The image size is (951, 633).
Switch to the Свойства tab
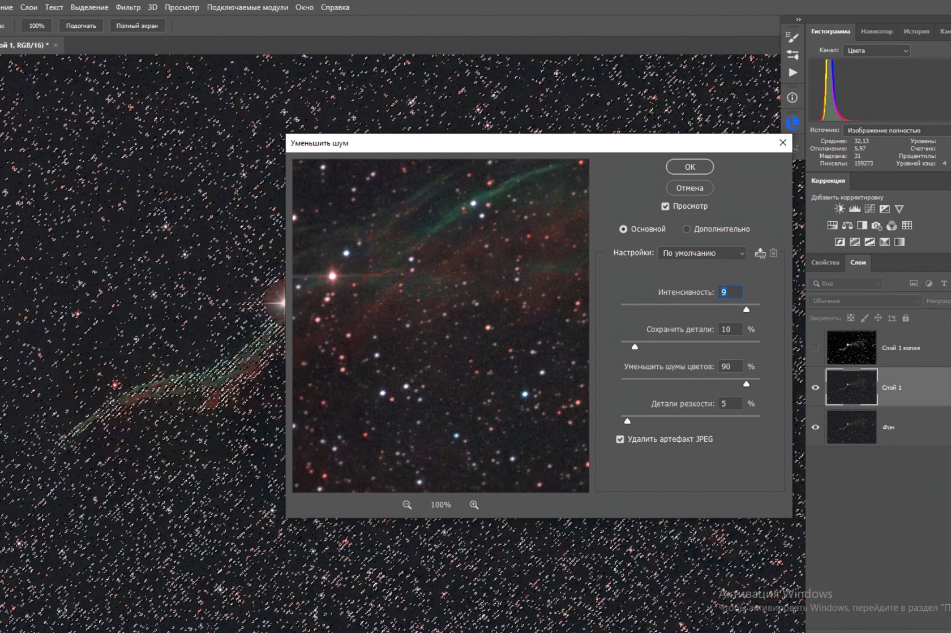pyautogui.click(x=825, y=262)
